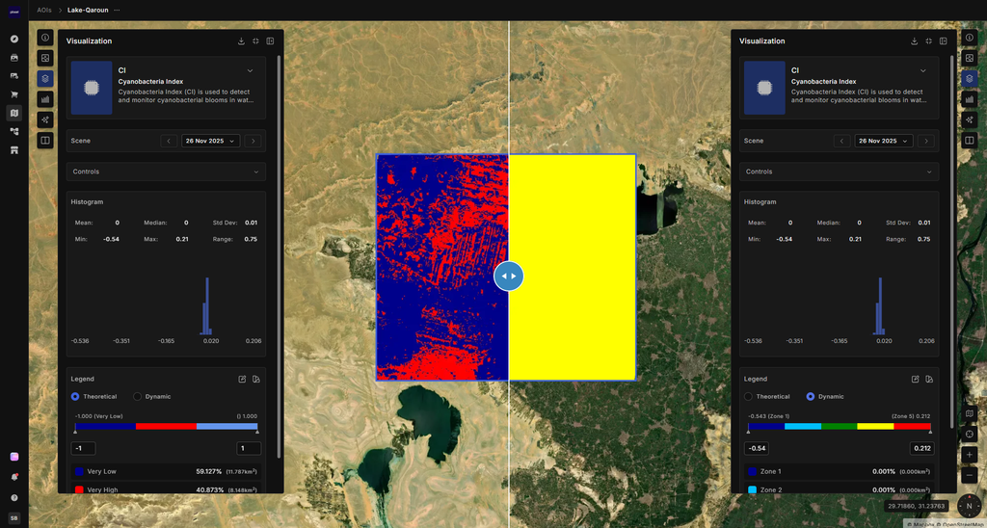Viewport: 987px width, 528px height.
Task: Select layers tool beside right Visualization panel
Action: (970, 79)
